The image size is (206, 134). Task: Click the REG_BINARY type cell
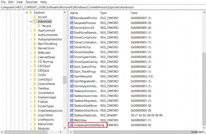point(109,115)
